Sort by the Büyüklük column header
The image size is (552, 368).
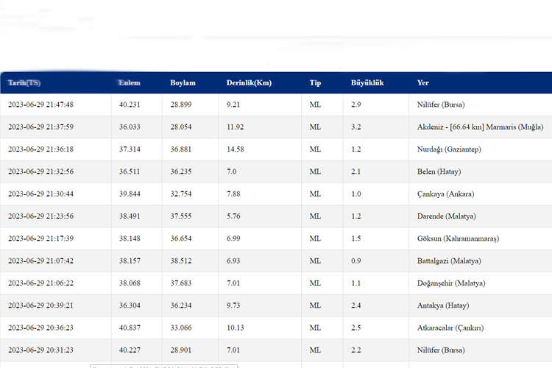pyautogui.click(x=367, y=82)
